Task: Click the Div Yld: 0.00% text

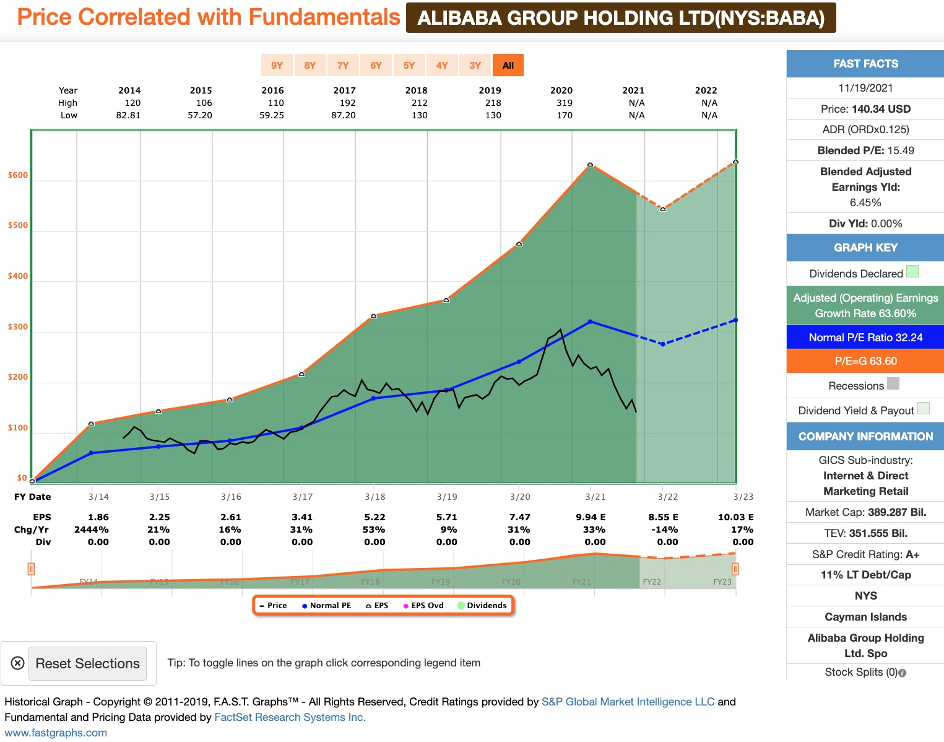Action: 865,224
